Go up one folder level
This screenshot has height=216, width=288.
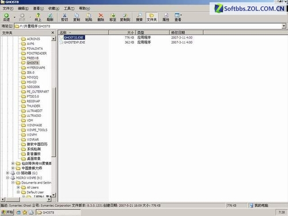[x=38, y=17]
